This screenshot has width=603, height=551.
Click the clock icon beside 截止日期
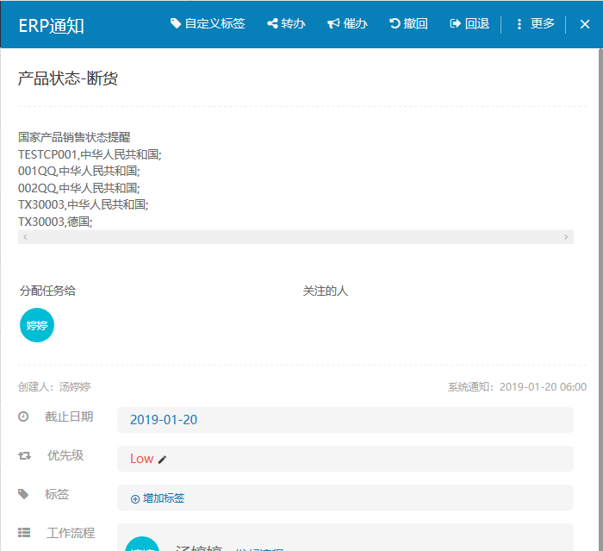[23, 416]
